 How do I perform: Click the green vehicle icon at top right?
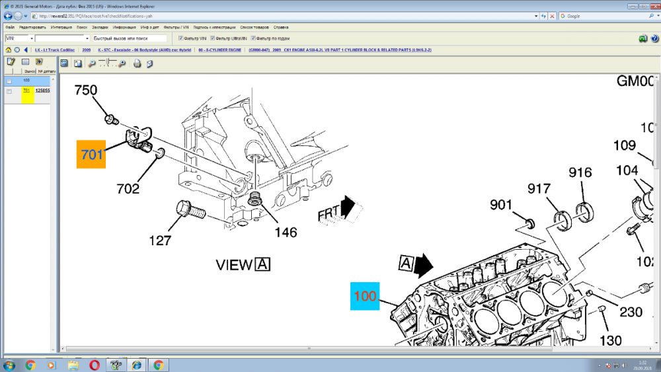(x=642, y=38)
